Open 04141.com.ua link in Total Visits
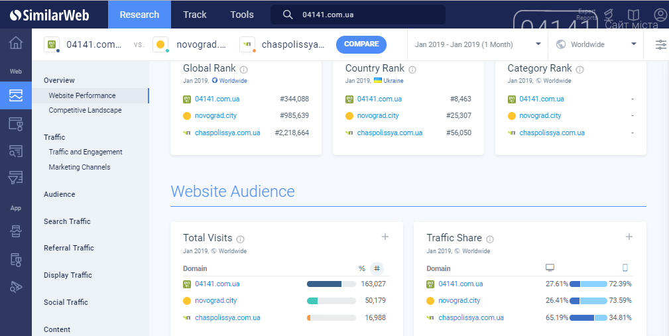The width and height of the screenshot is (669, 336). 217,284
